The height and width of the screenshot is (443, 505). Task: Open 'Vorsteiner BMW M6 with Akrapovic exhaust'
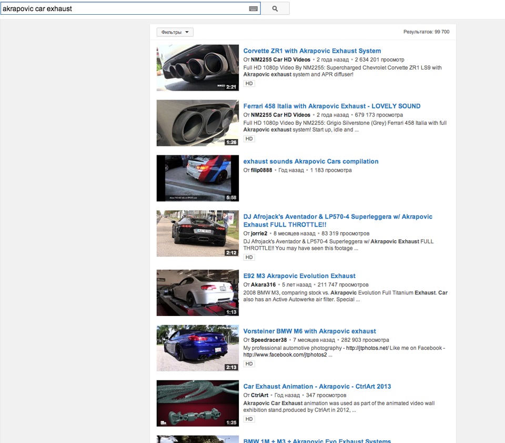coord(309,331)
